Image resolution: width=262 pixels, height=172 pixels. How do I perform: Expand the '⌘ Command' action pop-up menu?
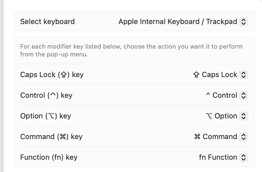tap(216, 137)
